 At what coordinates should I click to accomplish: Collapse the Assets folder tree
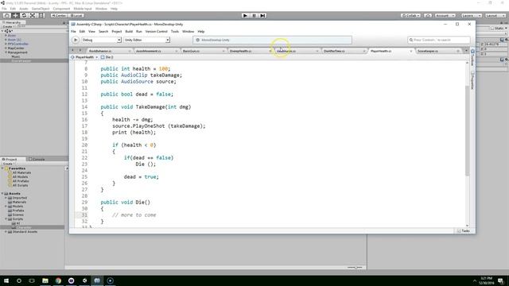(2, 194)
